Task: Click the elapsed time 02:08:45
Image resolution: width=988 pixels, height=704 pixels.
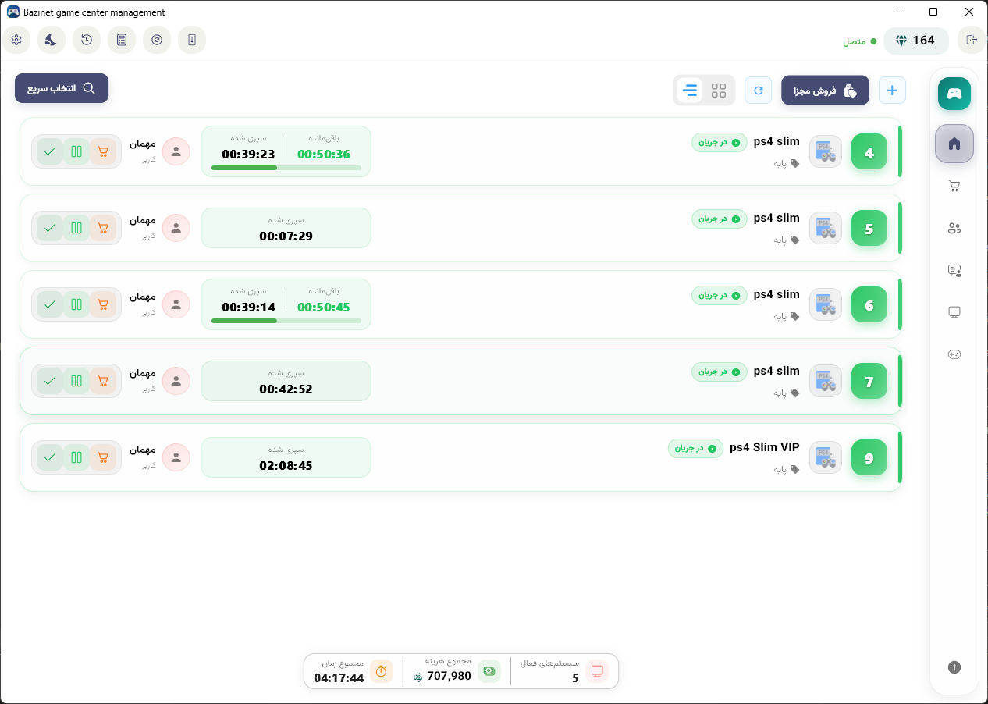Action: point(286,466)
